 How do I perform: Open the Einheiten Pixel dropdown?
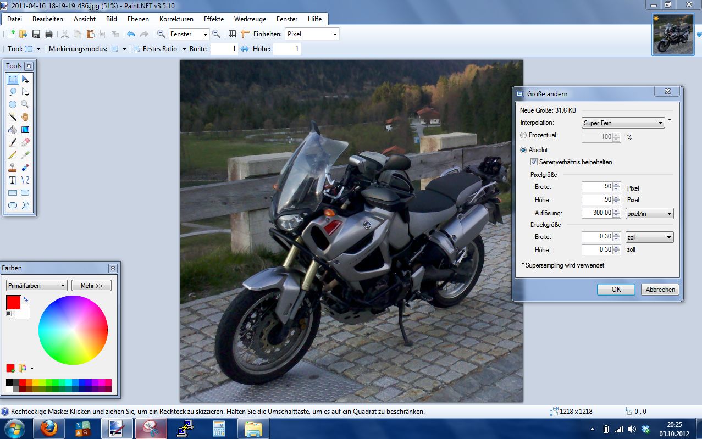coord(312,34)
